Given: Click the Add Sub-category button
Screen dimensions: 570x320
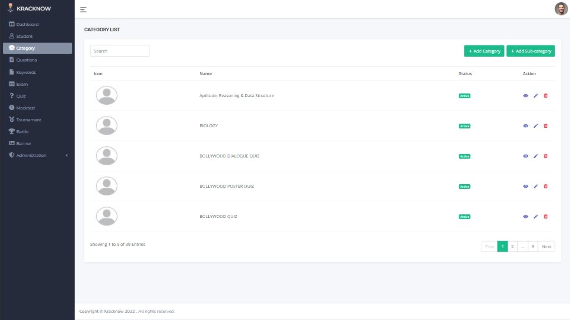Looking at the screenshot, I should pos(531,51).
